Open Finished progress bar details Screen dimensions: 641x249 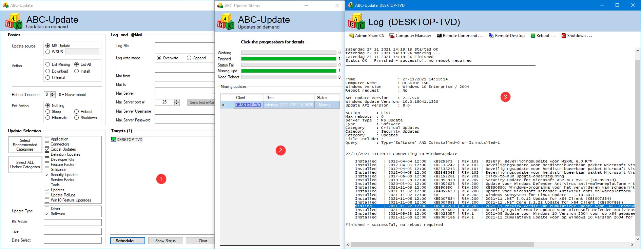pos(289,59)
